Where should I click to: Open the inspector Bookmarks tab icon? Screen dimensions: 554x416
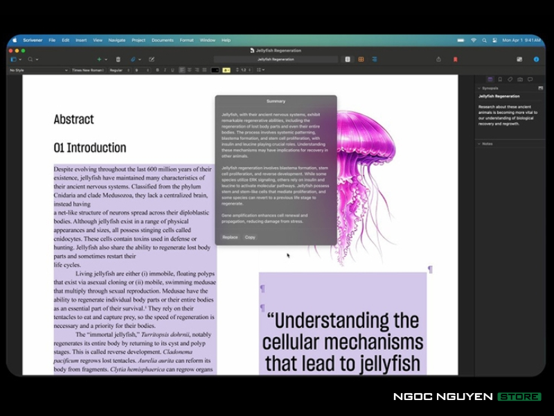[500, 80]
